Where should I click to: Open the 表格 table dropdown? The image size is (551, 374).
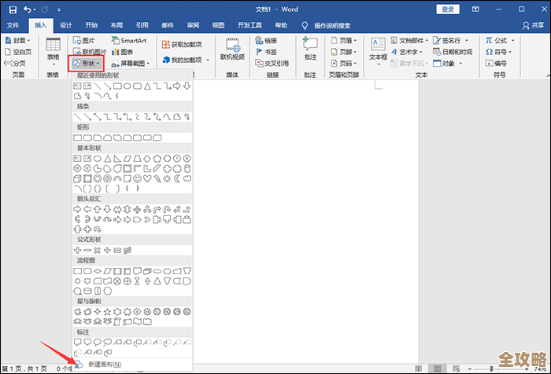(x=53, y=51)
